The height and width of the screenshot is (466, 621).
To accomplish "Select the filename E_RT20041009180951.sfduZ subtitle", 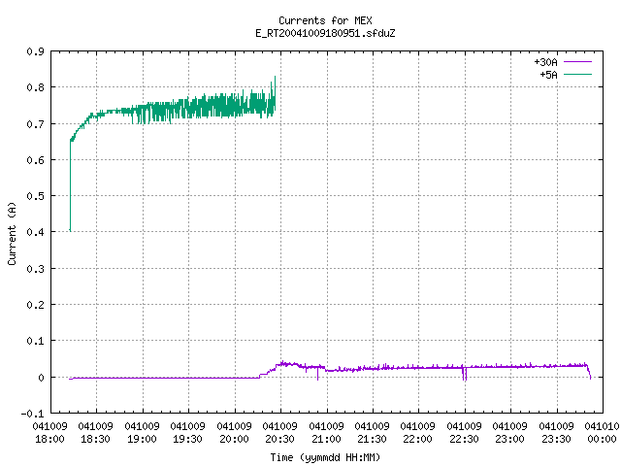I will coord(325,33).
